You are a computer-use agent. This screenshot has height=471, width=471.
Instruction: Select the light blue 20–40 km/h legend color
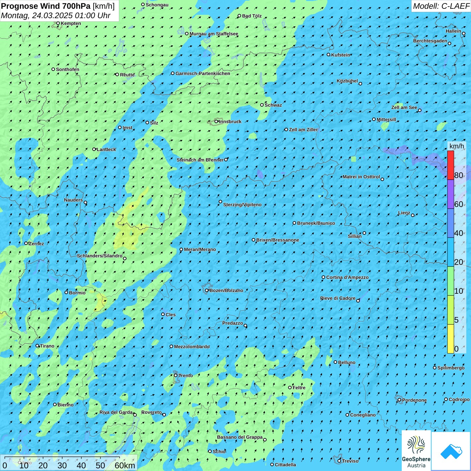(450, 252)
